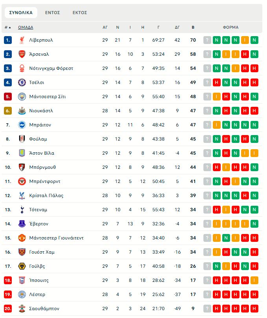This screenshot has width=267, height=318.
Task: Click Ipswich's grey upcoming match badge
Action: pyautogui.click(x=207, y=280)
